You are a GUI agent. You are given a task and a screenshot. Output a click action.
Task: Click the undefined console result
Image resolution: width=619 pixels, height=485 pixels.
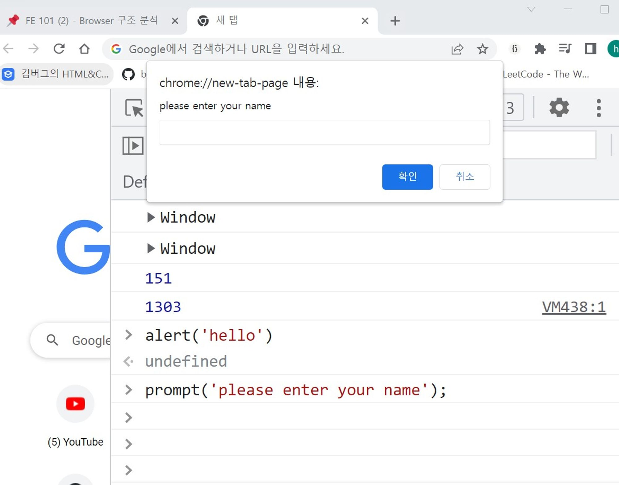(x=186, y=361)
